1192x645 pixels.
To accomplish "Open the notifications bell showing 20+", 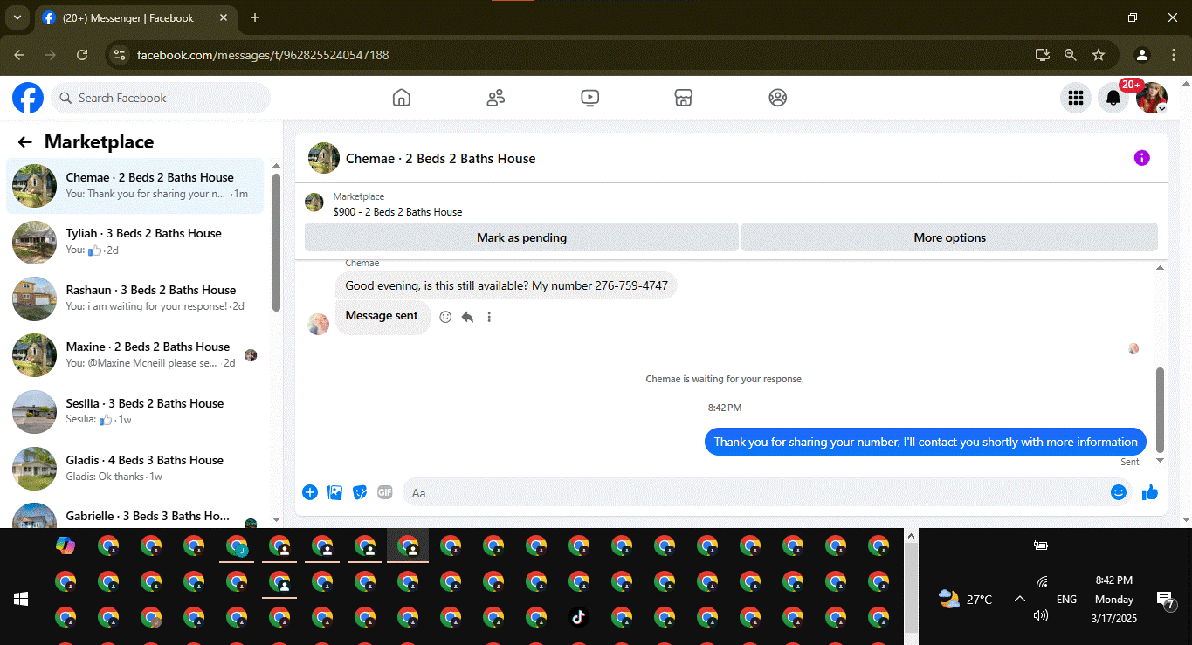I will (1113, 98).
